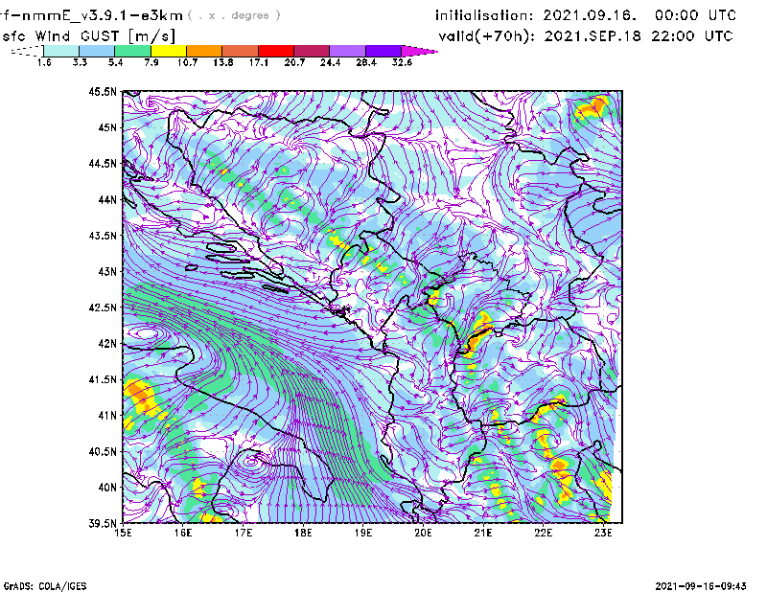
Task: Click the 41N latitude label
Action: coord(107,415)
